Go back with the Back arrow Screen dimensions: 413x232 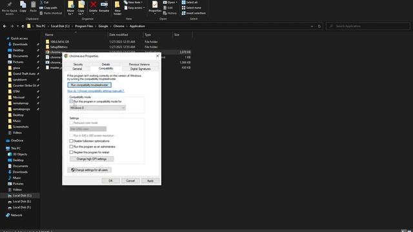[5, 26]
